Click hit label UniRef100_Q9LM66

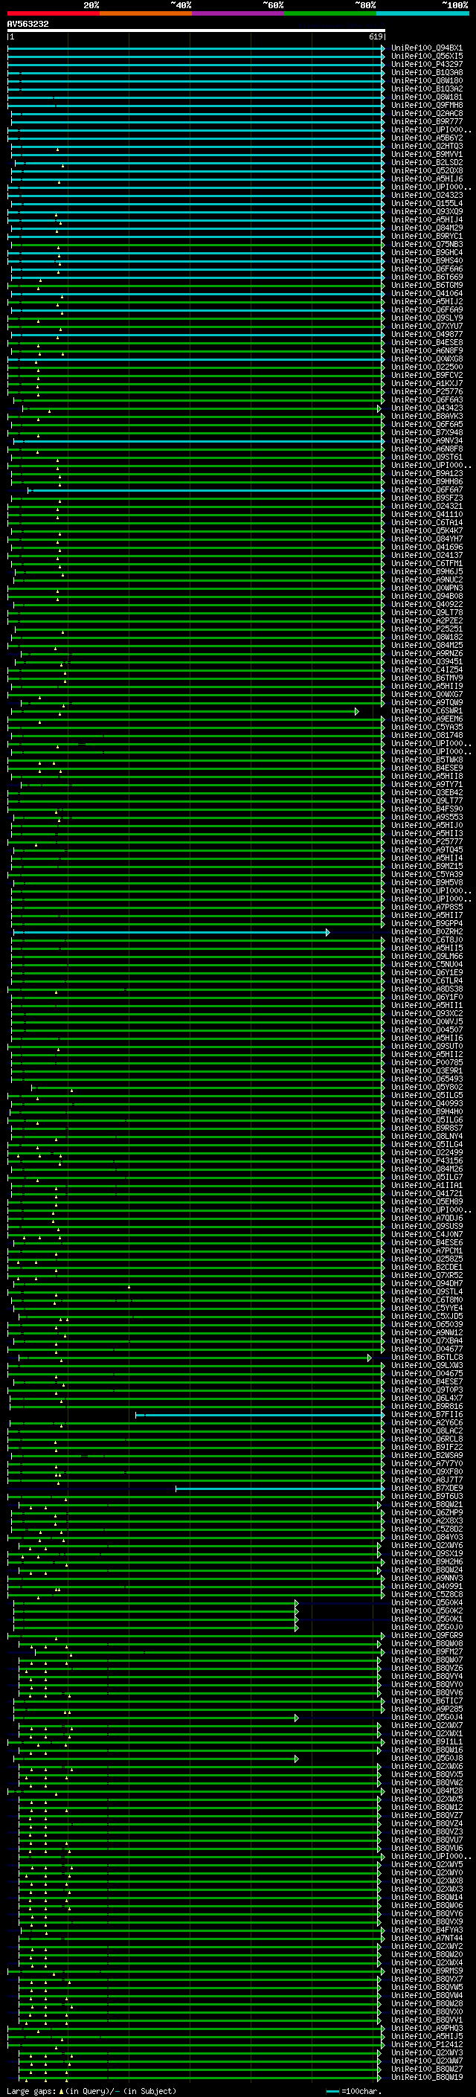coord(427,957)
